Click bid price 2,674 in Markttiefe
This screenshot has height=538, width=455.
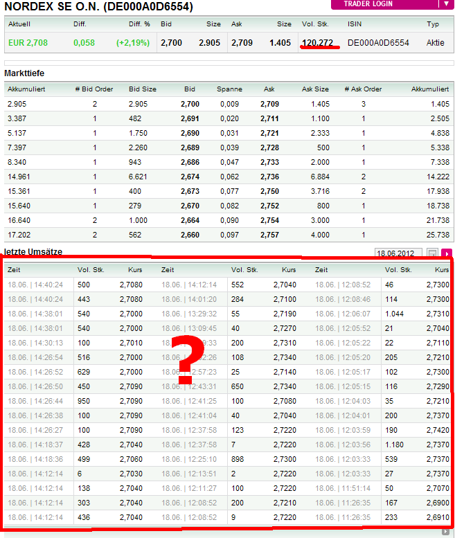coord(190,177)
